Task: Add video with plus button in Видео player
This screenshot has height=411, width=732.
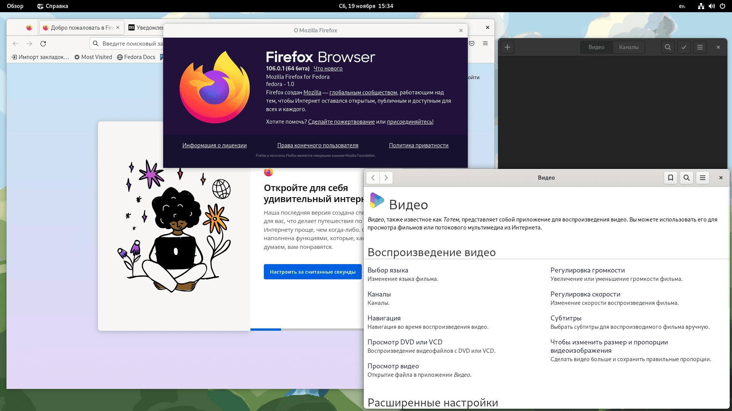Action: 507,47
